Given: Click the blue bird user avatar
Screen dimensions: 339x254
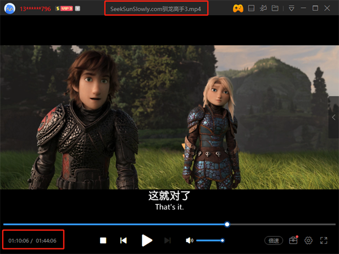Looking at the screenshot, I should 10,8.
